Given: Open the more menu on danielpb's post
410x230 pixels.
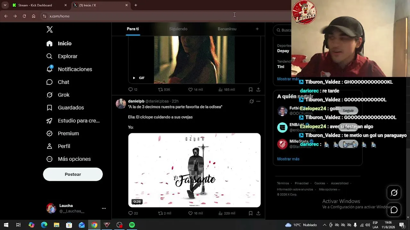Looking at the screenshot, I should (258, 101).
